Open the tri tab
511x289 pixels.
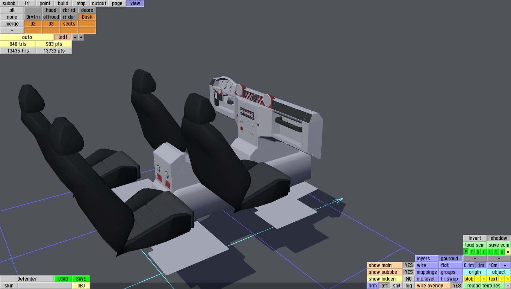tap(27, 3)
